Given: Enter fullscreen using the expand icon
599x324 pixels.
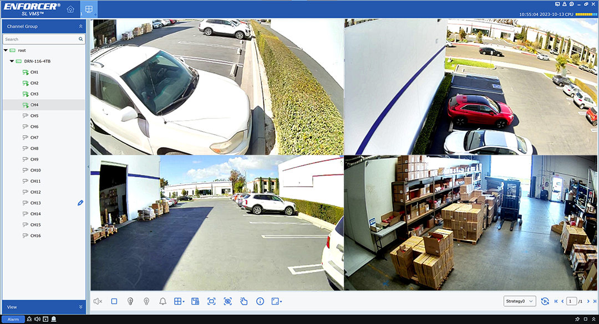Looking at the screenshot, I should click(211, 301).
